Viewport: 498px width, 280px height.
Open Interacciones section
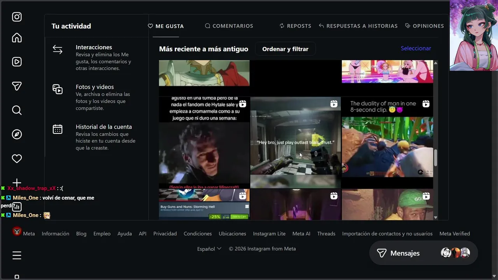[96, 57]
